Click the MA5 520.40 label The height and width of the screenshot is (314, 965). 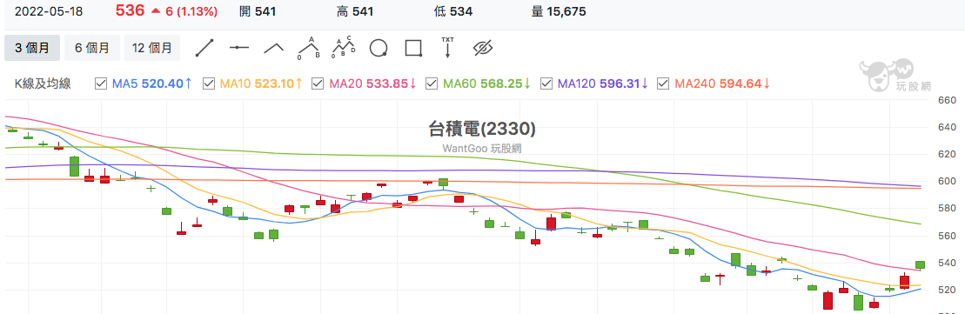point(152,84)
